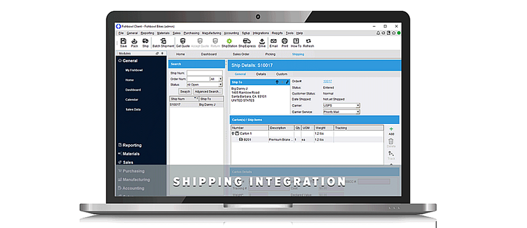The width and height of the screenshot is (527, 228).
Task: Click the Email envelope icon
Action: pos(274,42)
